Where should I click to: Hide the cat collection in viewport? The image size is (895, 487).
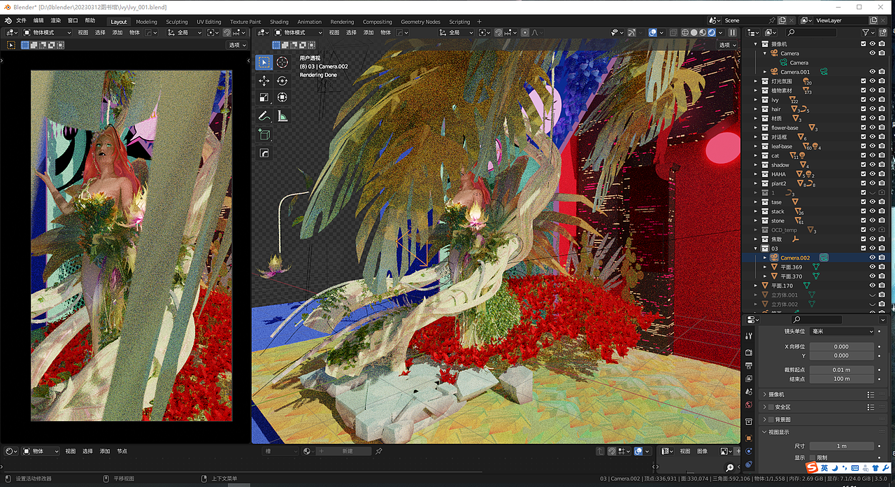873,155
